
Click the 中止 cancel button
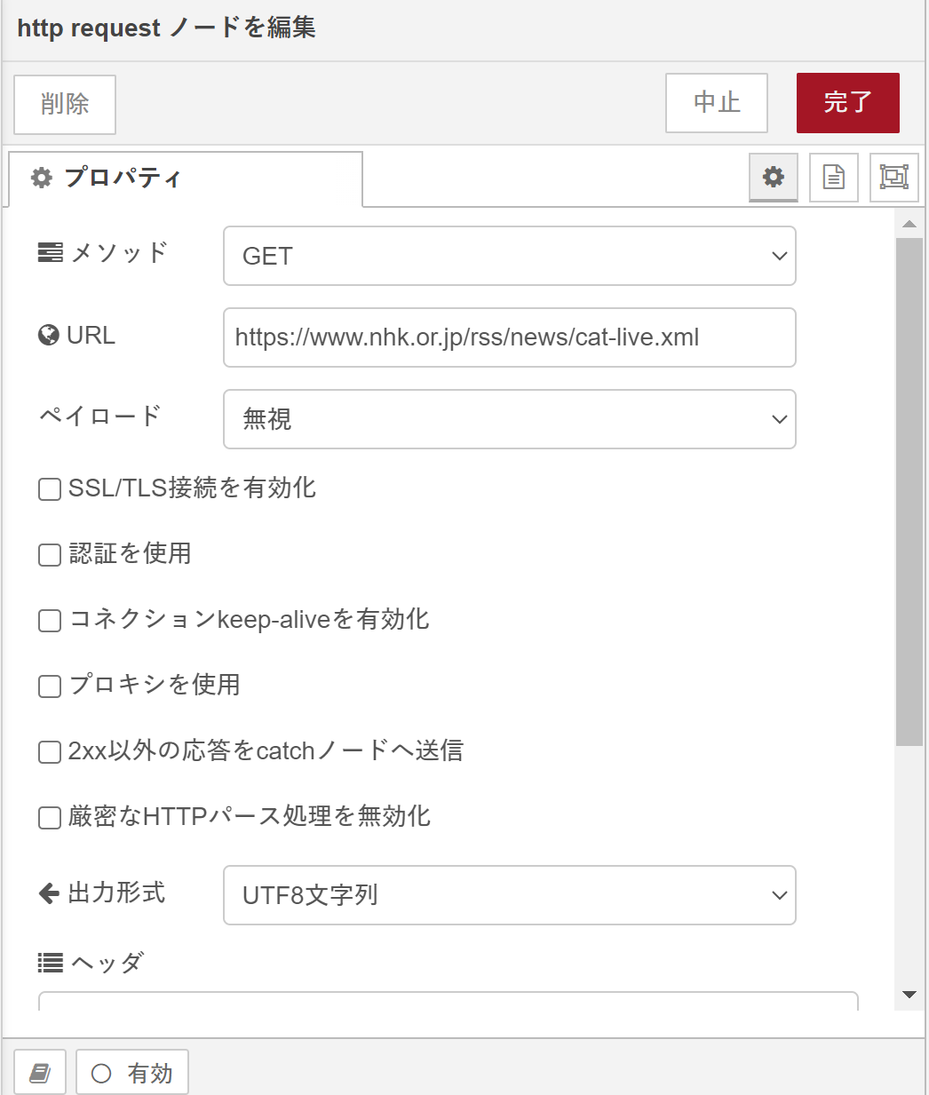pos(717,103)
